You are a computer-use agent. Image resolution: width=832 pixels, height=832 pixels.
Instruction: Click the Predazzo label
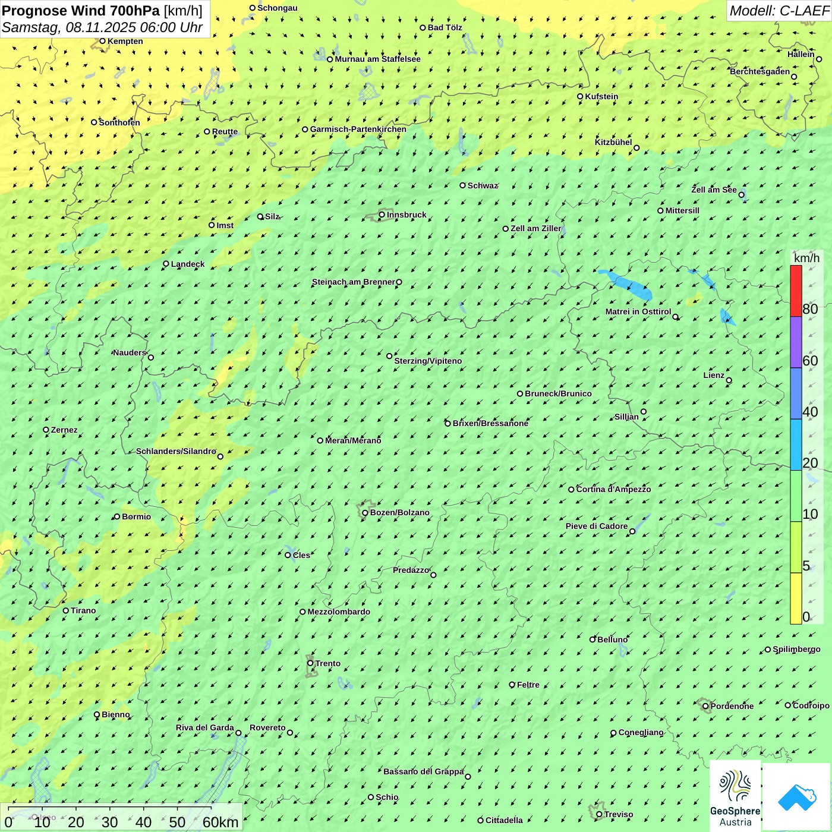click(411, 570)
